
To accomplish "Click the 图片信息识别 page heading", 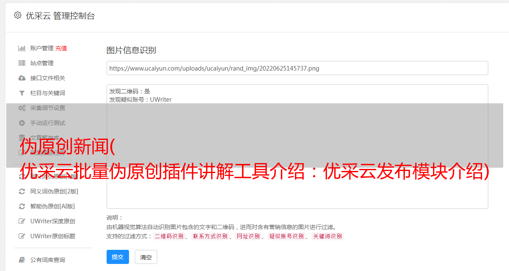I will 131,50.
